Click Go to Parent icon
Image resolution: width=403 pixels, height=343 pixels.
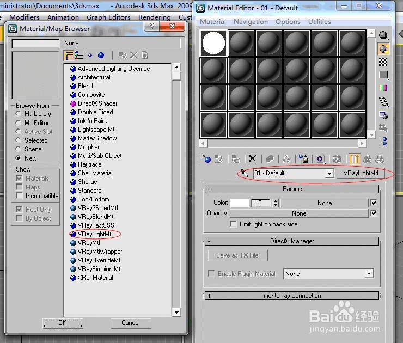click(x=367, y=159)
